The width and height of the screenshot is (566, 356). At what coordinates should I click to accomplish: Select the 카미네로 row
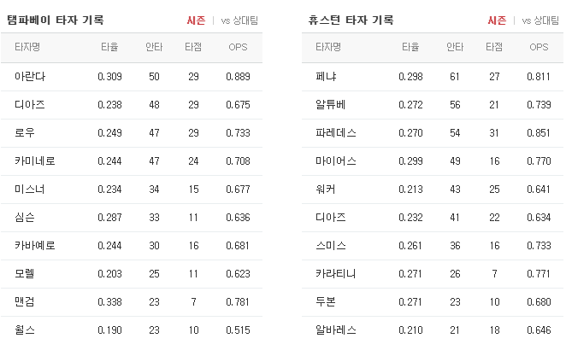[x=132, y=161]
